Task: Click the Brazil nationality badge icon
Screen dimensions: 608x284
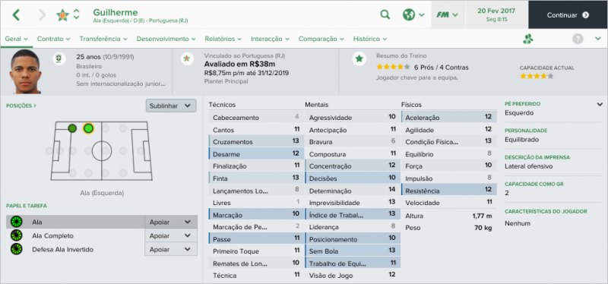Action: pos(59,59)
